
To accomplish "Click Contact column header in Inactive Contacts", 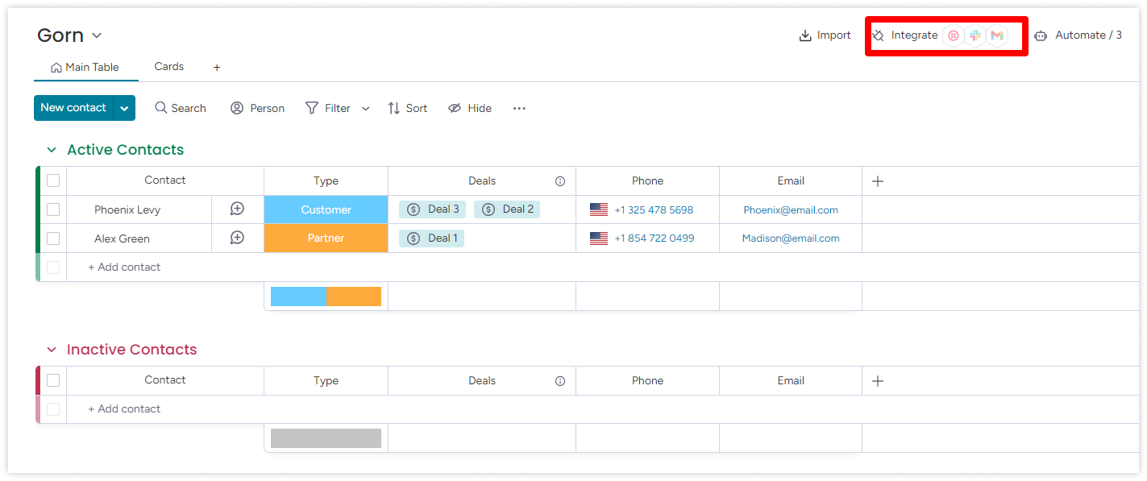I will pyautogui.click(x=165, y=380).
